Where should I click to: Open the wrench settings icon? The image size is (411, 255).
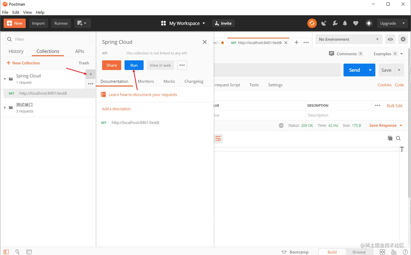(335, 23)
